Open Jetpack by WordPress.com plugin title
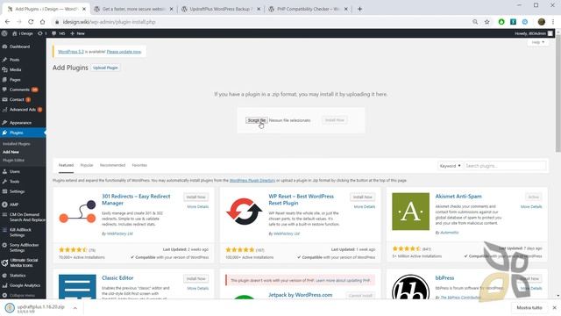561x316 pixels. pyautogui.click(x=300, y=295)
